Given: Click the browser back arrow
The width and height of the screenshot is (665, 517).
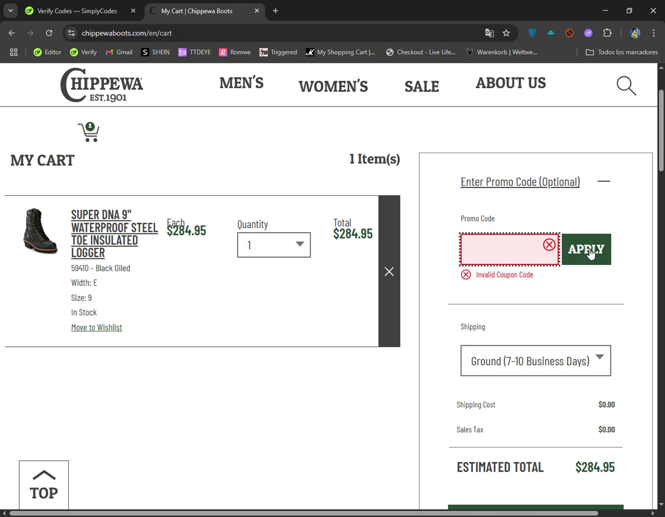Looking at the screenshot, I should pos(12,33).
